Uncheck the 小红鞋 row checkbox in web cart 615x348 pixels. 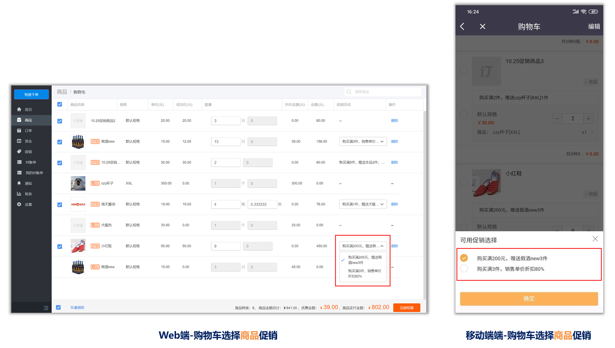point(60,247)
